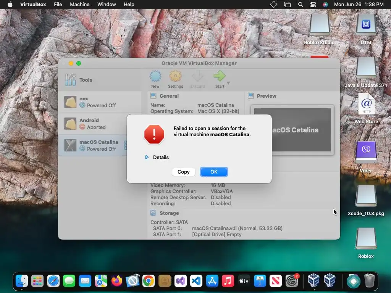Select the nox virtual machine
Image resolution: width=391 pixels, height=293 pixels.
(100, 102)
